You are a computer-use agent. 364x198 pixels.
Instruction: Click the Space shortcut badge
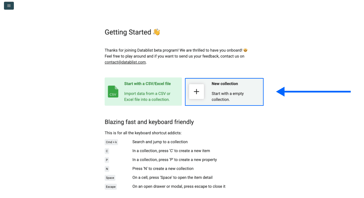coord(110,178)
